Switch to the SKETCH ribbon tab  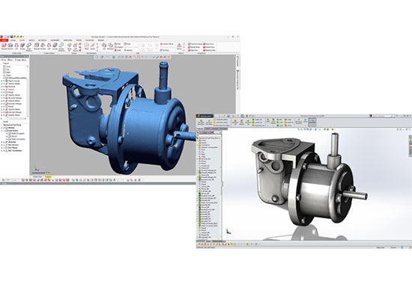[x=31, y=40]
